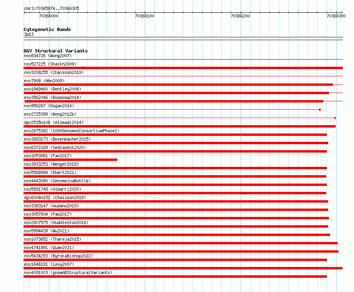Select variant label nsv1073652 (Thareja2015)
This screenshot has width=354, height=292.
[x=53, y=239]
